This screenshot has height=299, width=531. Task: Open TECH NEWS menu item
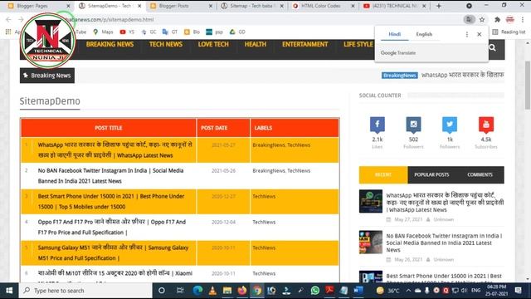tap(166, 44)
